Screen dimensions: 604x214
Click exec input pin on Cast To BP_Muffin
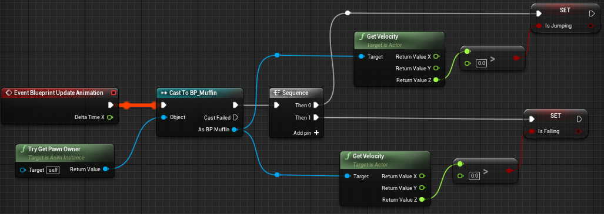[163, 105]
